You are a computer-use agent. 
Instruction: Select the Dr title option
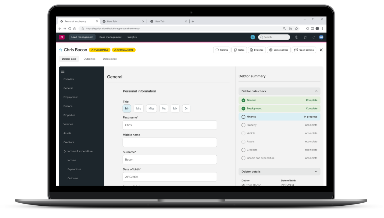[x=186, y=109]
